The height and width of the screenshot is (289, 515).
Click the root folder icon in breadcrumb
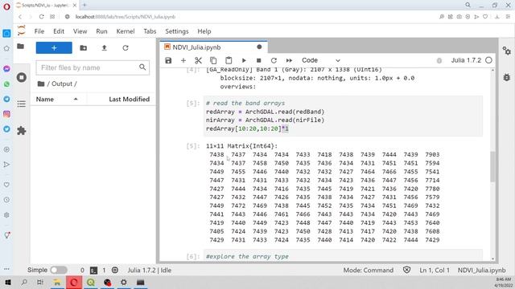(41, 83)
